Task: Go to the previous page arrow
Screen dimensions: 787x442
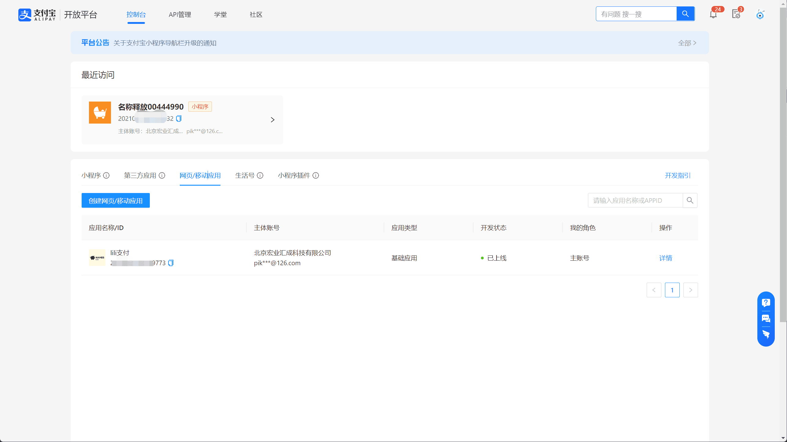Action: click(654, 290)
